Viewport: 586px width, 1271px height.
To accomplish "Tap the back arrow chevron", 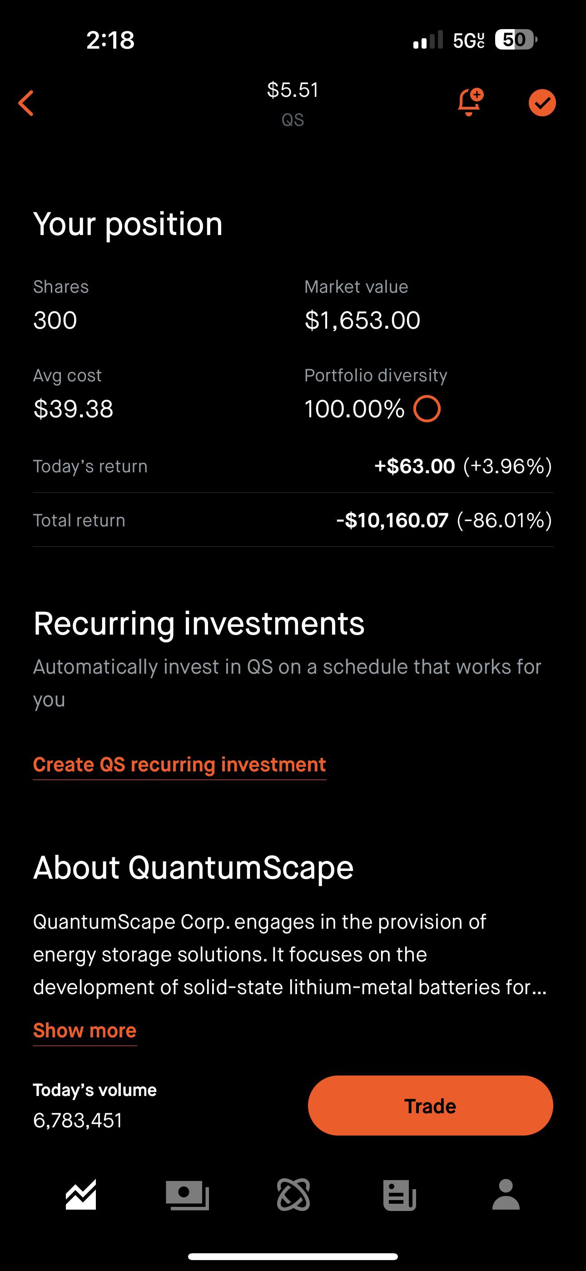I will pos(26,103).
